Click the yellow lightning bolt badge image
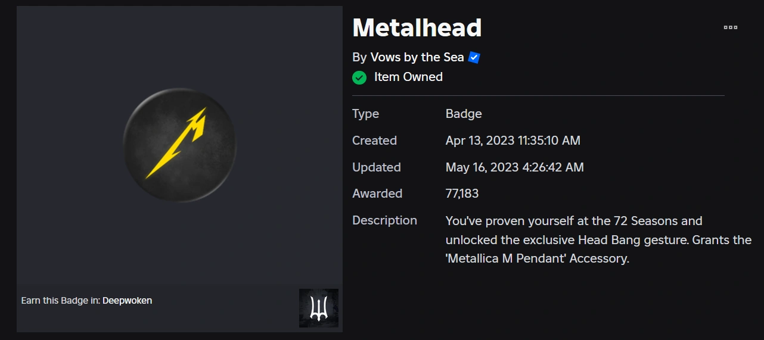This screenshot has width=764, height=340. [x=179, y=144]
